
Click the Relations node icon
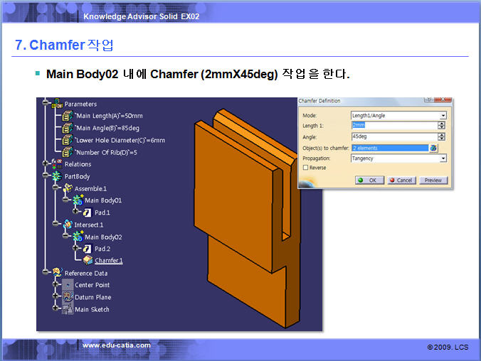57,164
